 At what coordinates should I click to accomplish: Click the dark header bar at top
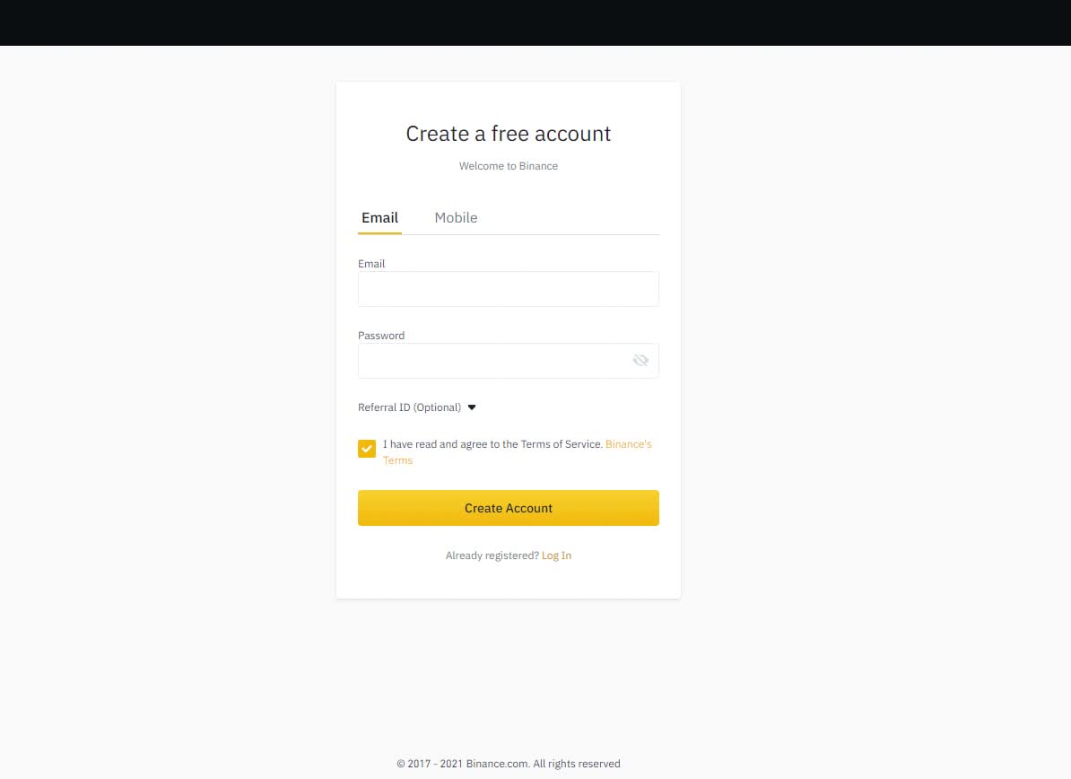pos(535,22)
